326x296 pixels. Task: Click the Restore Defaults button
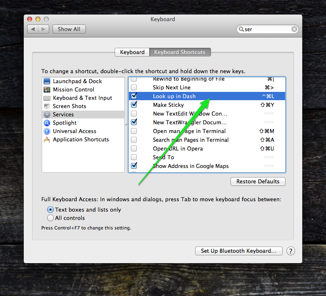258,182
